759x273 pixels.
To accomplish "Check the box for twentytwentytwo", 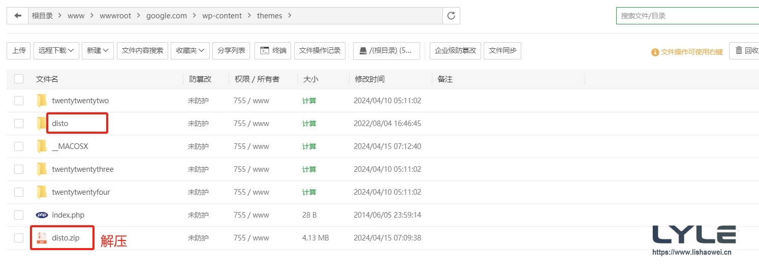I will click(x=19, y=101).
